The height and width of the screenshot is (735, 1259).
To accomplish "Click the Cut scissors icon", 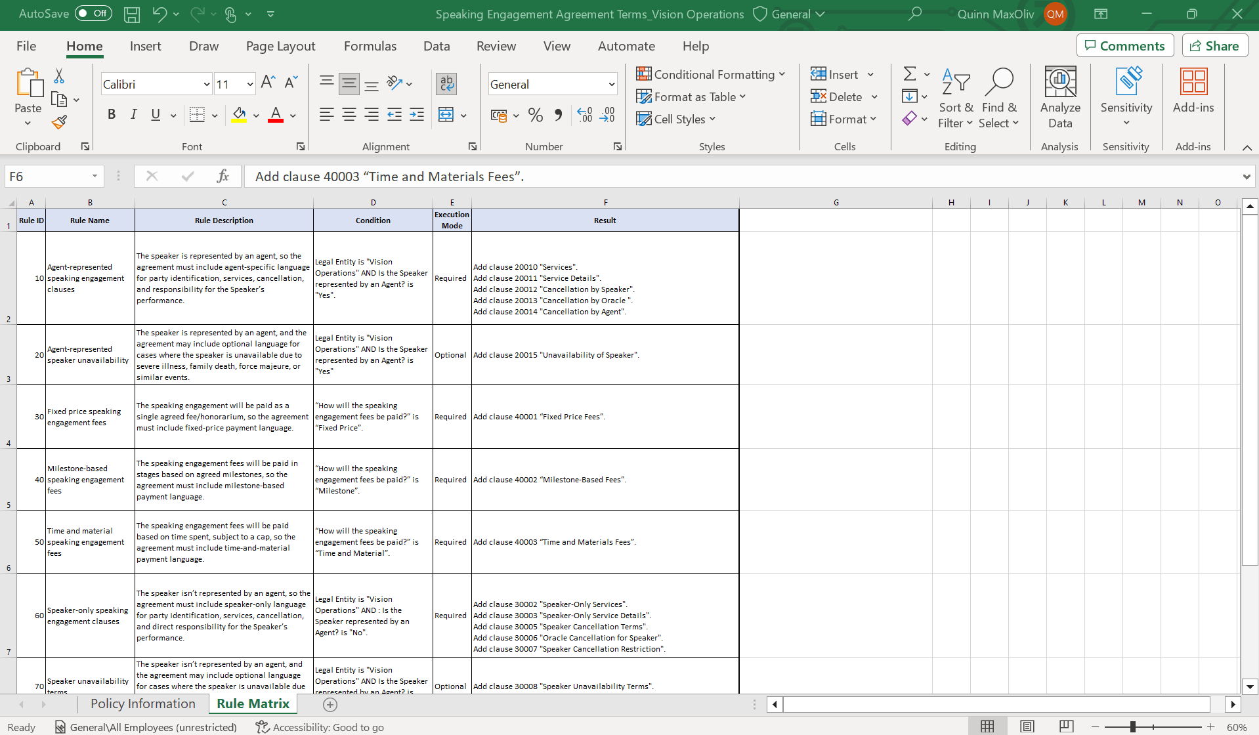I will coord(59,76).
